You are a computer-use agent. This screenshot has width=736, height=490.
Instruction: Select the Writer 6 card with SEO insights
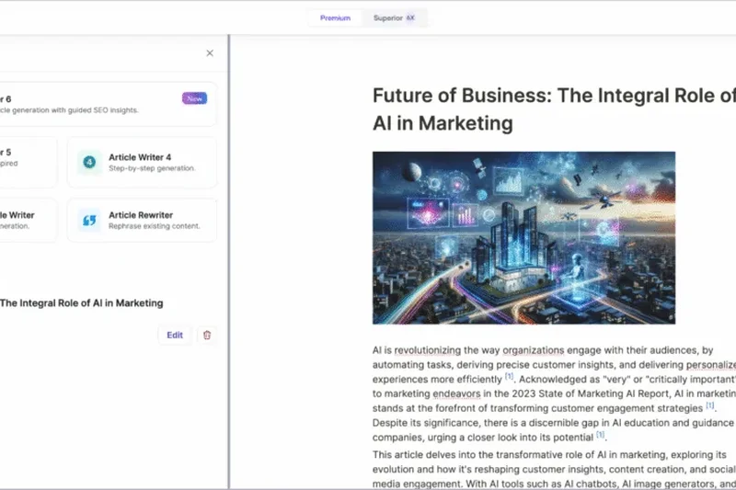click(x=108, y=104)
